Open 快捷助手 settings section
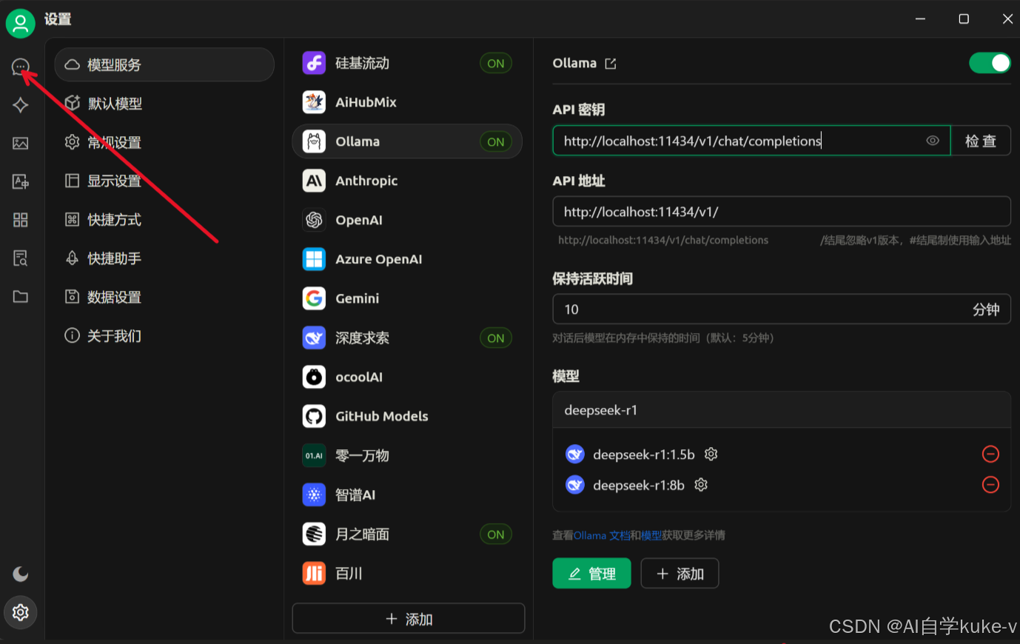This screenshot has width=1020, height=644. [x=164, y=258]
